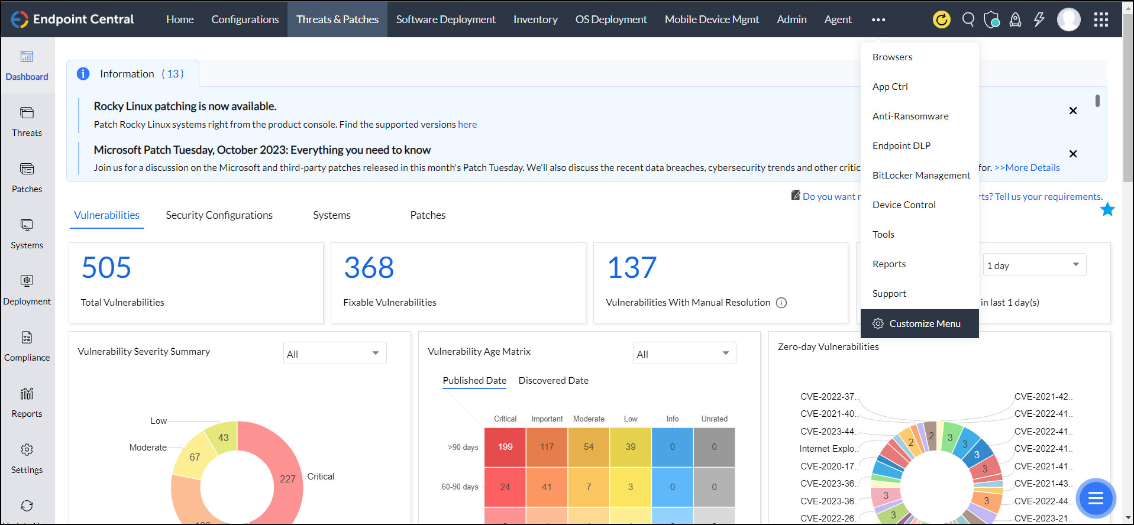Screen dimensions: 1134x525
Task: Switch to Discovered Date tab
Action: 553,381
